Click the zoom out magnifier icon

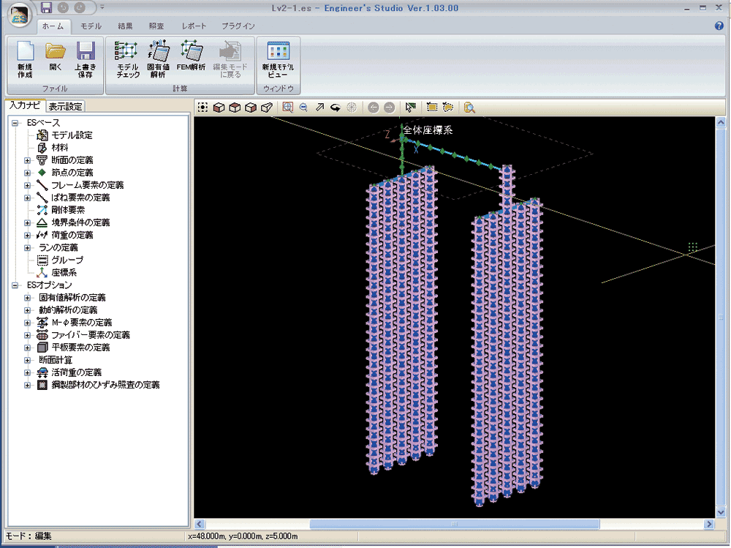click(303, 108)
